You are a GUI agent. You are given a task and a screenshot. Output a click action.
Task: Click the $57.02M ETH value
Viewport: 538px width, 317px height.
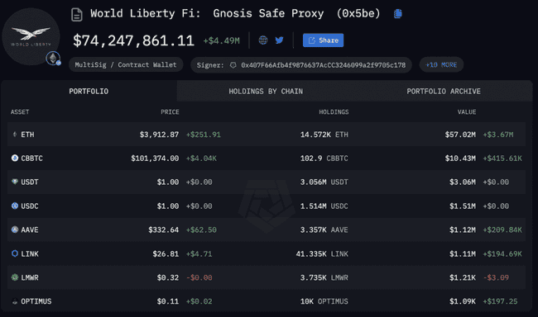pos(460,135)
